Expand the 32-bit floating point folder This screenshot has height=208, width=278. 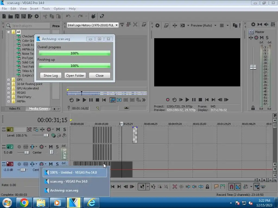(x=8, y=84)
